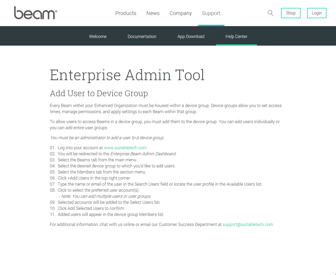The width and height of the screenshot is (336, 275).
Task: Select the Support menu item
Action: click(x=211, y=13)
